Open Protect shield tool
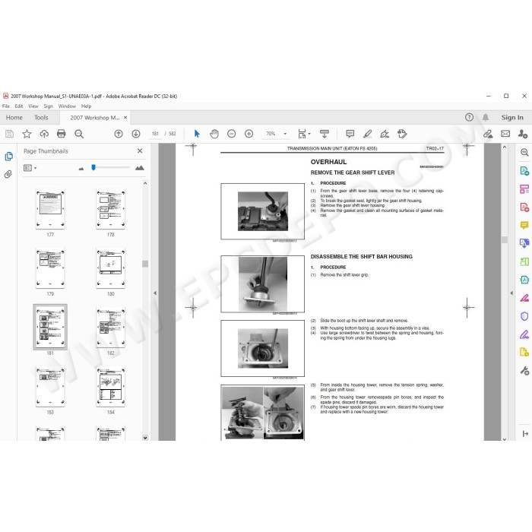 [x=524, y=316]
